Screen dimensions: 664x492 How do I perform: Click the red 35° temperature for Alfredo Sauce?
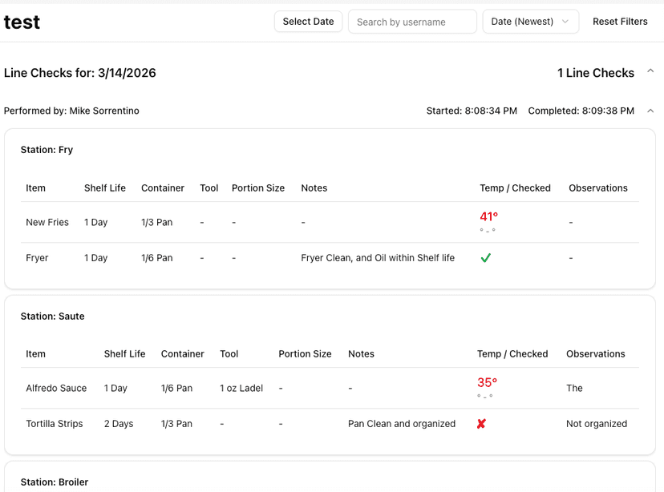tap(487, 382)
